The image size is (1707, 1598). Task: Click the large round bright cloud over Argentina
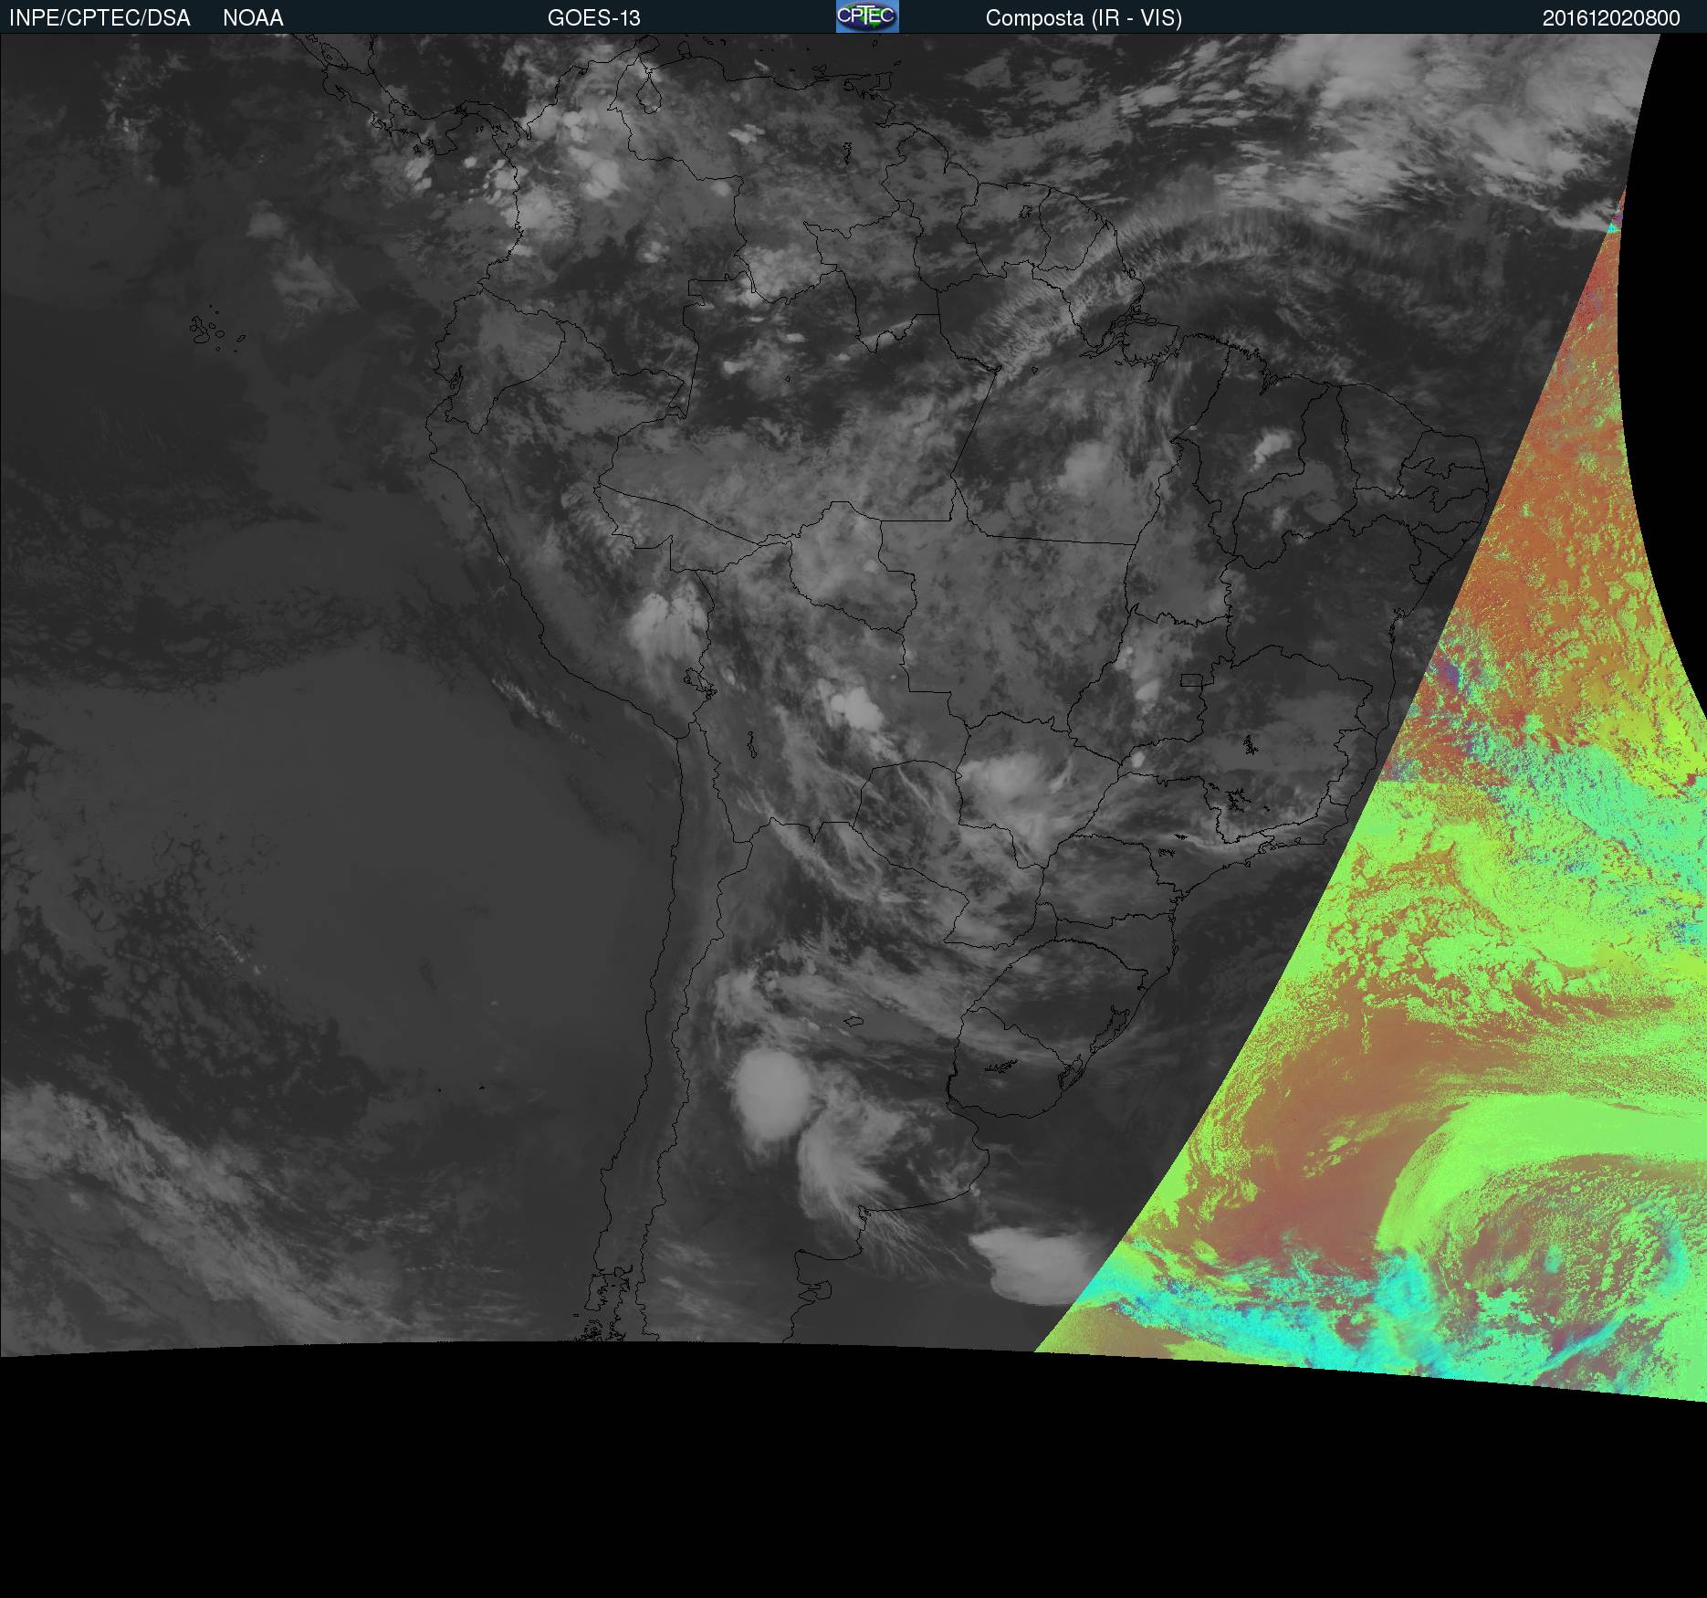pyautogui.click(x=771, y=1094)
